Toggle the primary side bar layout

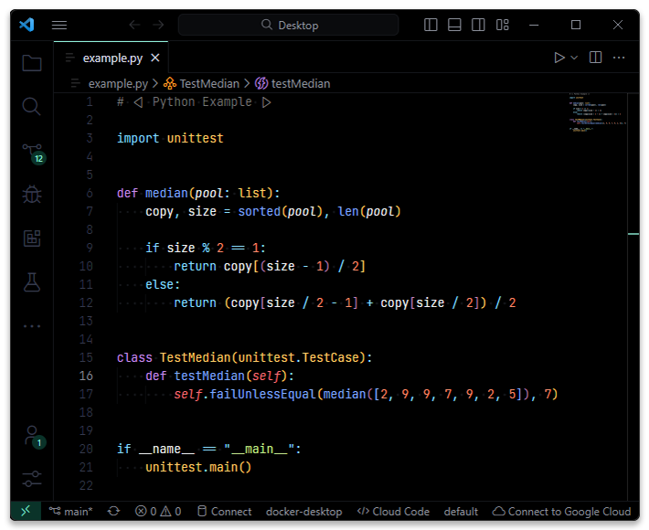click(431, 25)
